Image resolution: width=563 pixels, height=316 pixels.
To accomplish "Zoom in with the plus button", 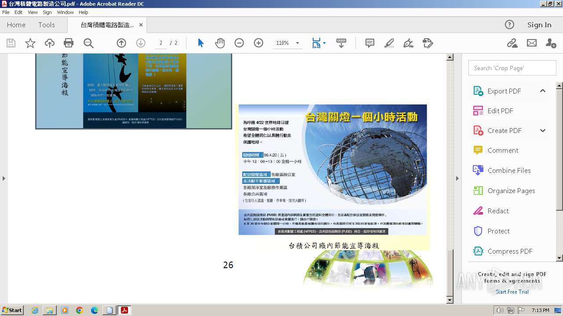I will click(x=259, y=43).
